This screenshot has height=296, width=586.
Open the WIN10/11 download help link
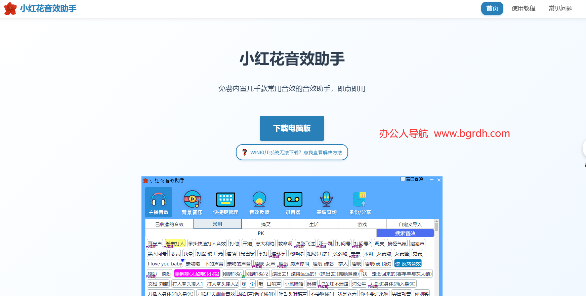pos(292,153)
